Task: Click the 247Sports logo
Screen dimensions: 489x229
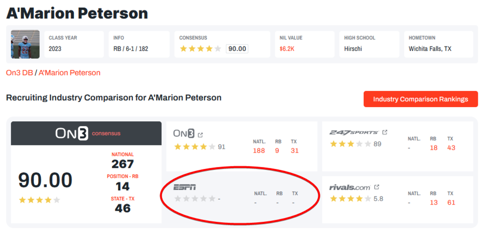Action: click(x=354, y=133)
